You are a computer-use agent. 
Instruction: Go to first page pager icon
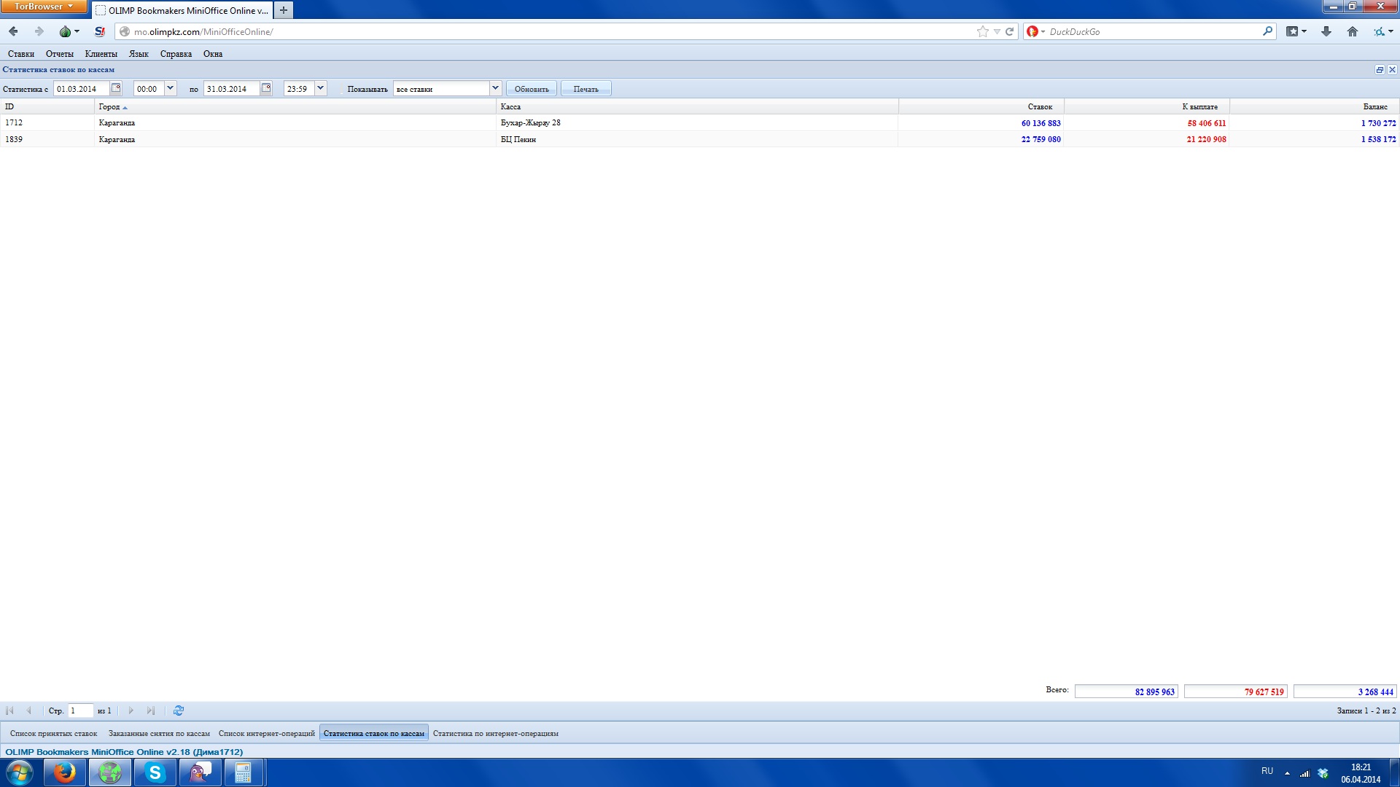point(9,710)
